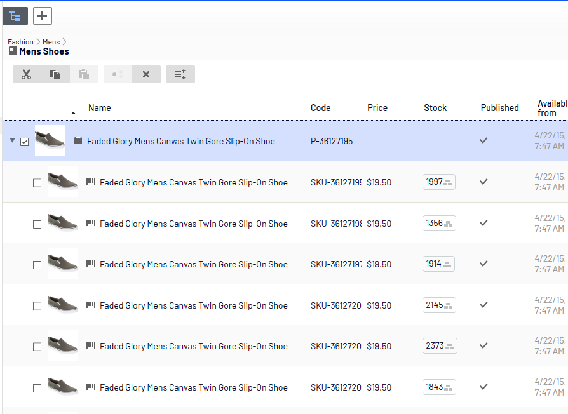This screenshot has width=568, height=414.
Task: Click variant name in stock 2373 row
Action: click(x=194, y=346)
